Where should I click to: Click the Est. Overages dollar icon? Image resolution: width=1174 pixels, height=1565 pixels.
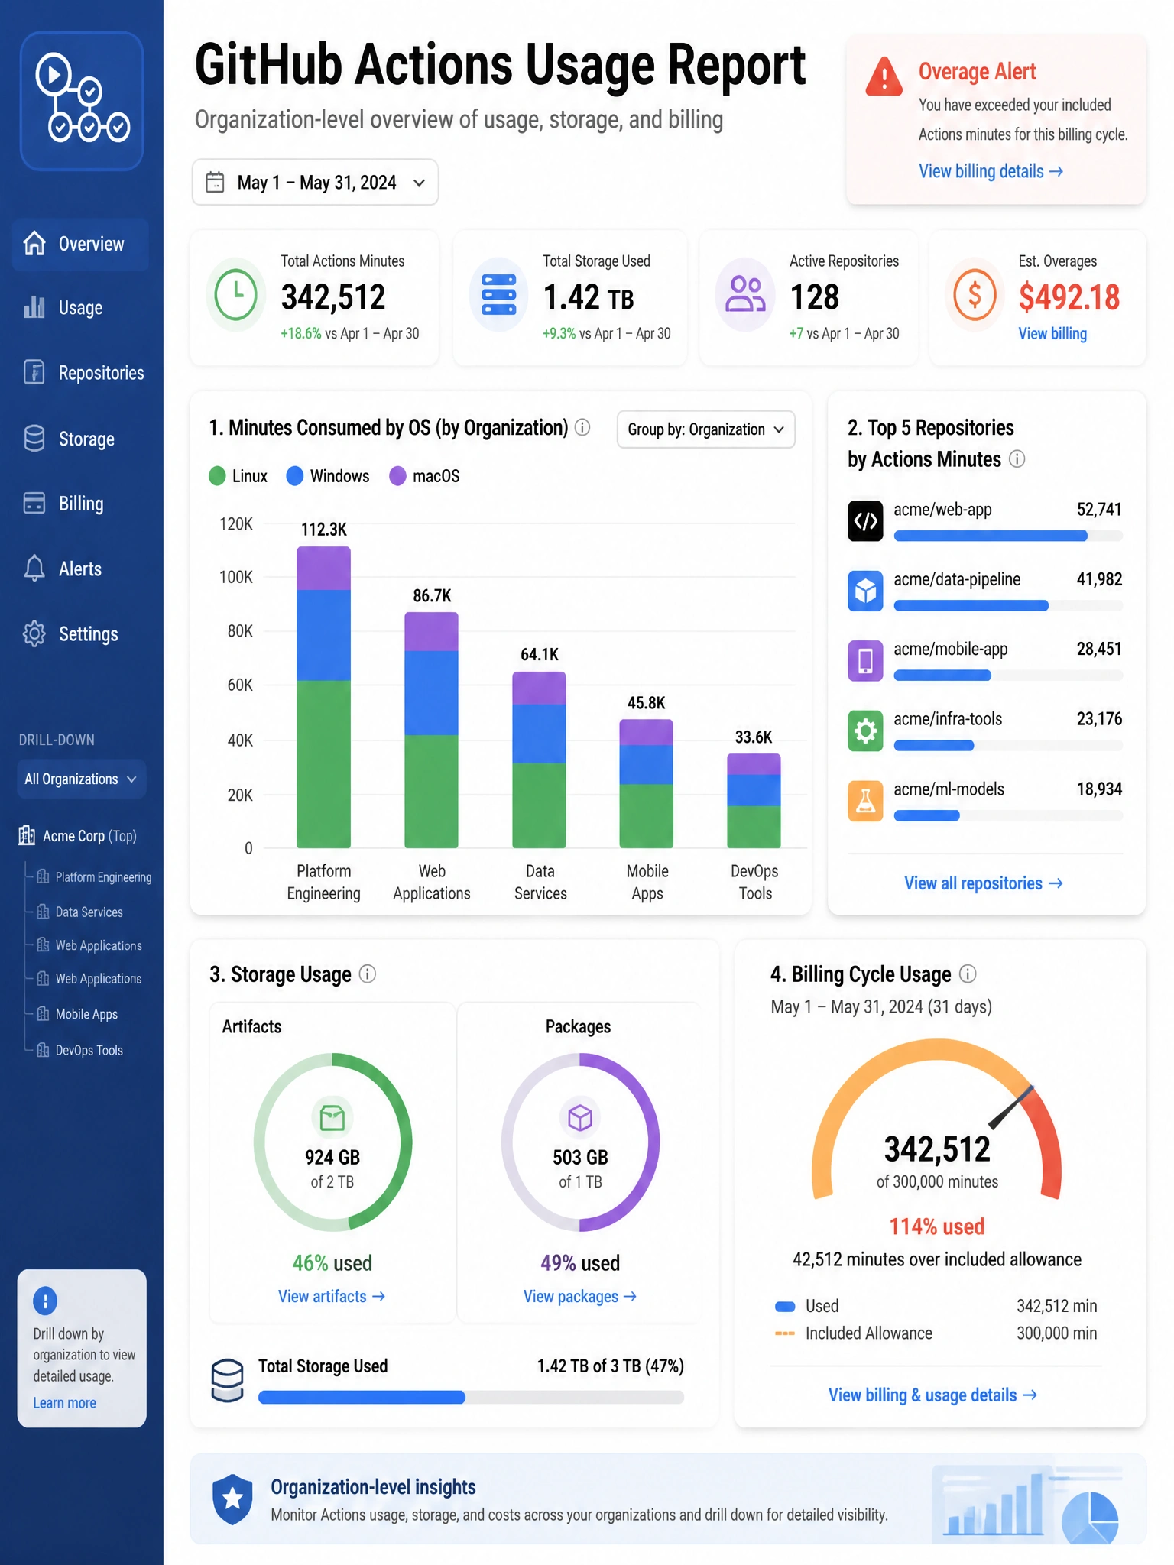975,295
